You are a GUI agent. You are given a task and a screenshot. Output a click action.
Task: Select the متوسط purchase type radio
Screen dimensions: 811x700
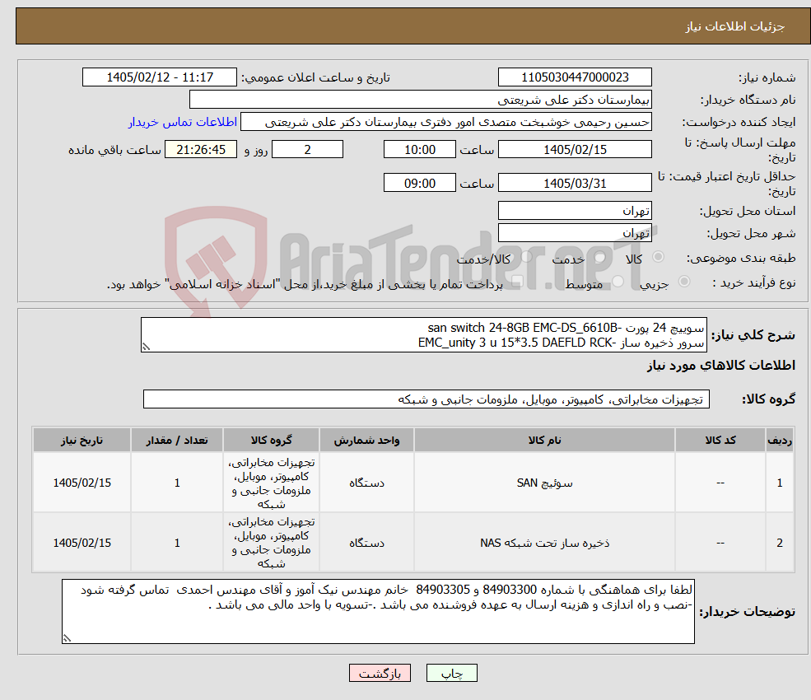coord(618,282)
